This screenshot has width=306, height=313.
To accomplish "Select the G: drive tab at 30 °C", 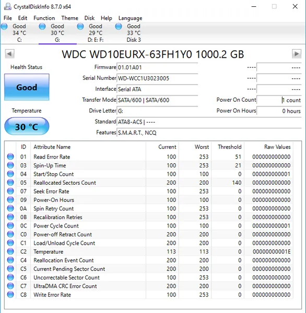I will tap(57, 33).
